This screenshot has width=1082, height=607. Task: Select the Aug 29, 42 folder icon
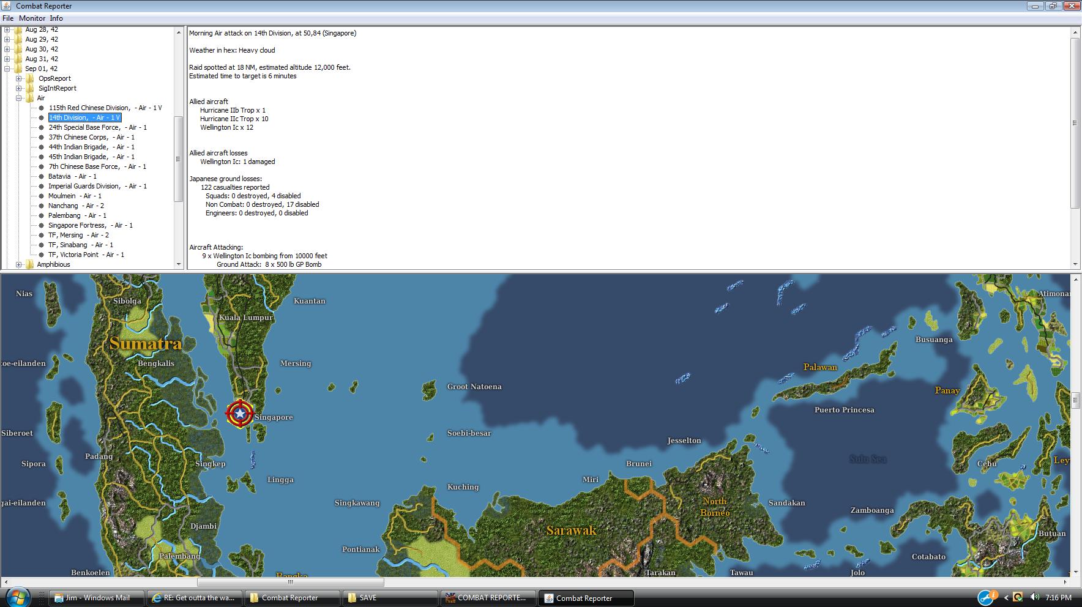(x=18, y=39)
